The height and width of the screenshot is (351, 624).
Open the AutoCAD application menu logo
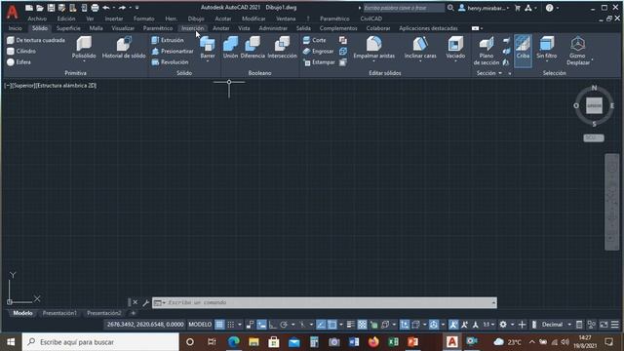pyautogui.click(x=12, y=12)
